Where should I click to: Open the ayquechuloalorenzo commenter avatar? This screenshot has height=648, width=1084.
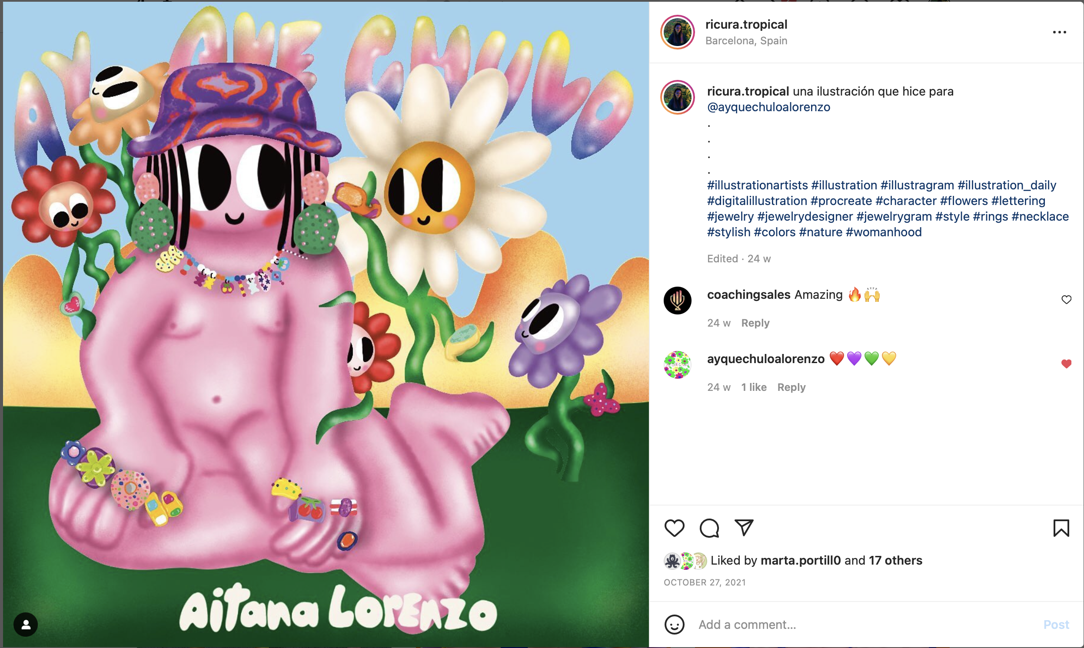point(677,365)
